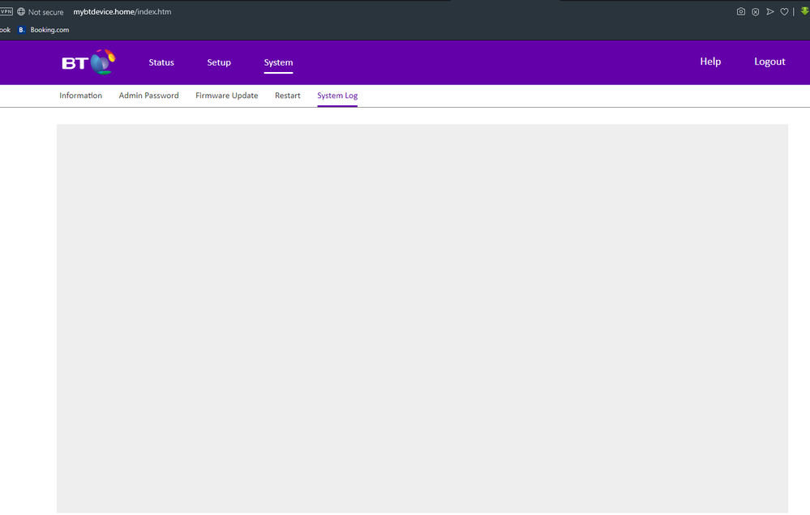Open the Setup menu
Image resolution: width=810 pixels, height=515 pixels.
[219, 62]
